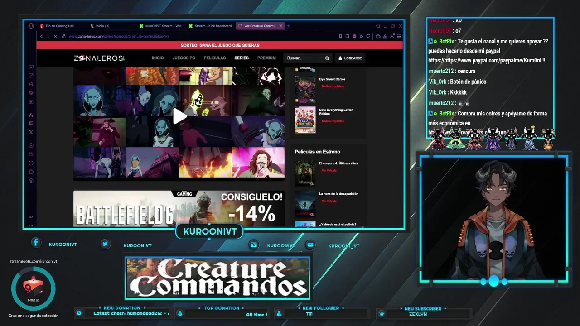Screen dimensions: 580x326
Task: Open Bye Sweet Carole game link
Action: (x=332, y=79)
